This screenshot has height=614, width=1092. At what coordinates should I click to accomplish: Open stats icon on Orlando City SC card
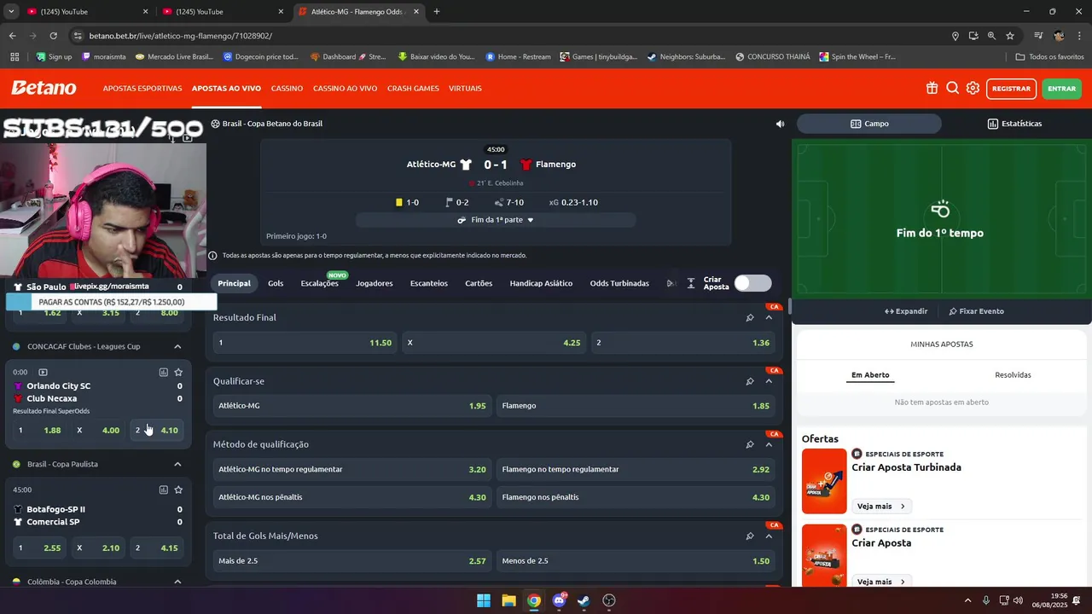tap(163, 372)
